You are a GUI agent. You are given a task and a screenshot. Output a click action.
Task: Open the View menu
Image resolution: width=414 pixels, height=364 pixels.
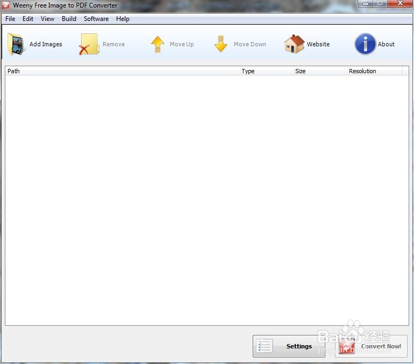[47, 19]
